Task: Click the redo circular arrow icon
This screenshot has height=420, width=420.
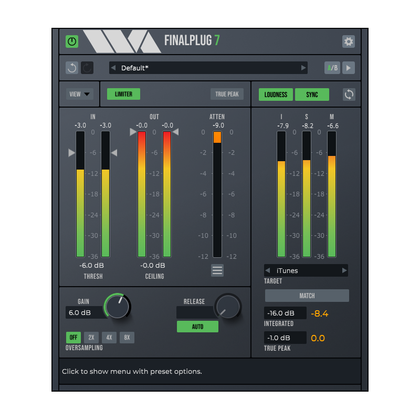Action: (87, 68)
